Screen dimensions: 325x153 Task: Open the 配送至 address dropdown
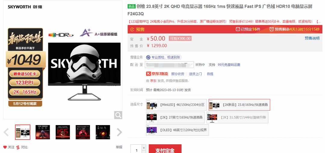(169, 65)
